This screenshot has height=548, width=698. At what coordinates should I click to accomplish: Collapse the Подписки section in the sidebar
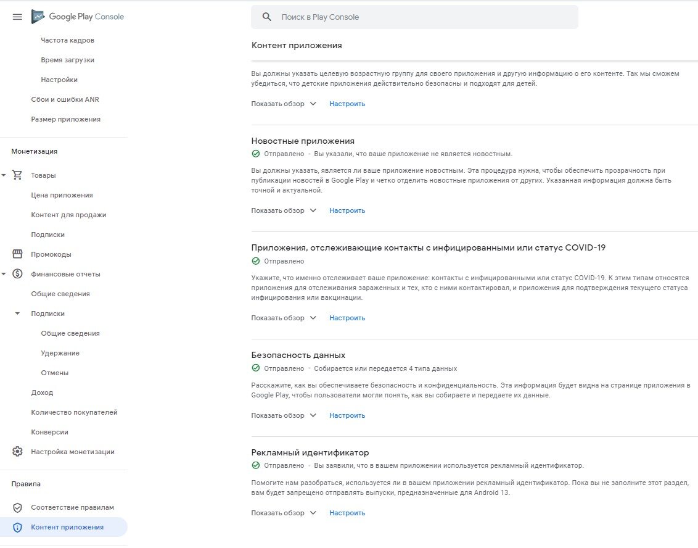(17, 313)
